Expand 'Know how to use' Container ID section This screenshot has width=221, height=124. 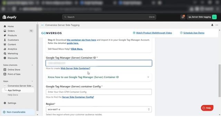tap(99, 77)
